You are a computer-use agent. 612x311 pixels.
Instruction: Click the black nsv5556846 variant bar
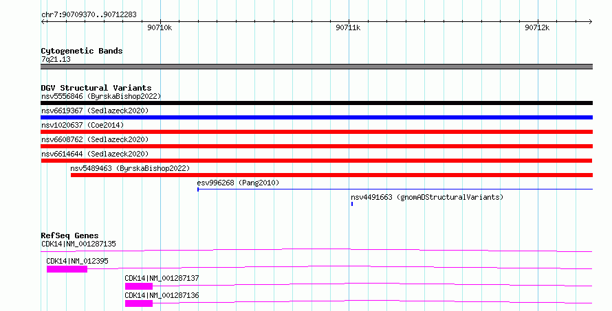pyautogui.click(x=316, y=103)
